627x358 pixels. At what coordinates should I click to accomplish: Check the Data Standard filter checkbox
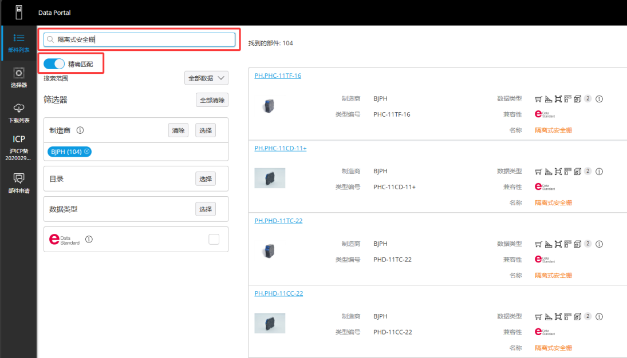click(214, 239)
